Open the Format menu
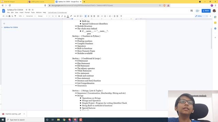The image size is (218, 122). (27, 13)
